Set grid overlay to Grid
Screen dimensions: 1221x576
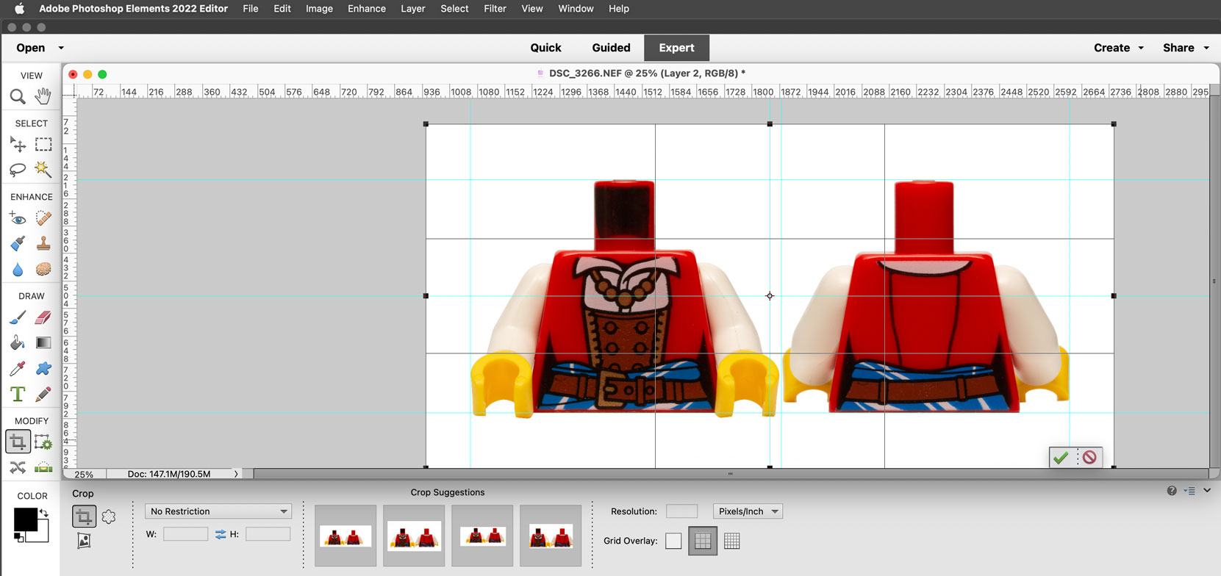731,541
